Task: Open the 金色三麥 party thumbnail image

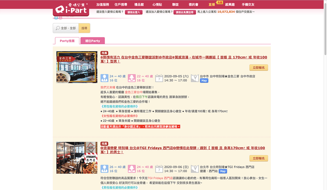Action: [77, 67]
